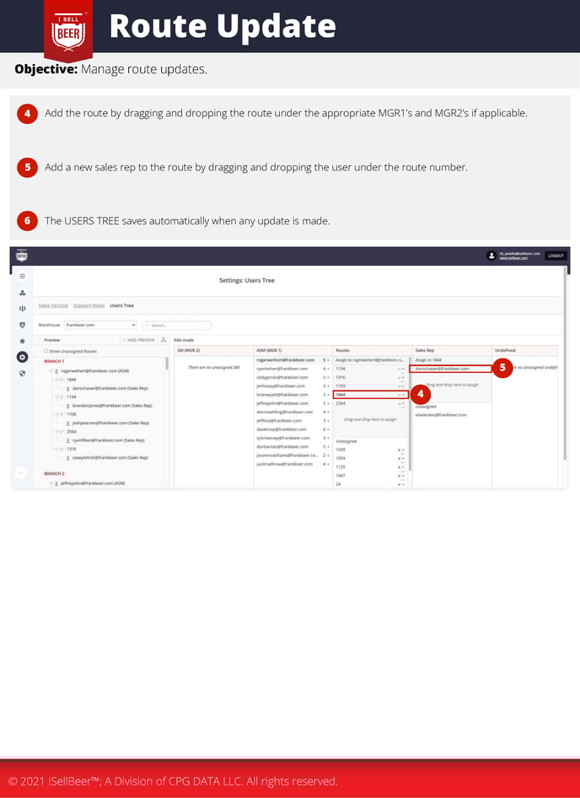
Task: Enable Show Unassigned Routes checkbox
Action: point(46,351)
